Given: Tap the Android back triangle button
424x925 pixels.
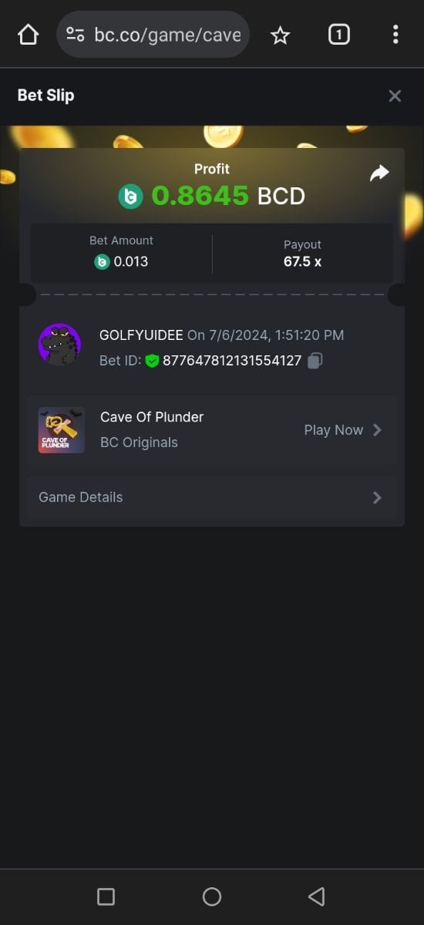Looking at the screenshot, I should pyautogui.click(x=316, y=896).
